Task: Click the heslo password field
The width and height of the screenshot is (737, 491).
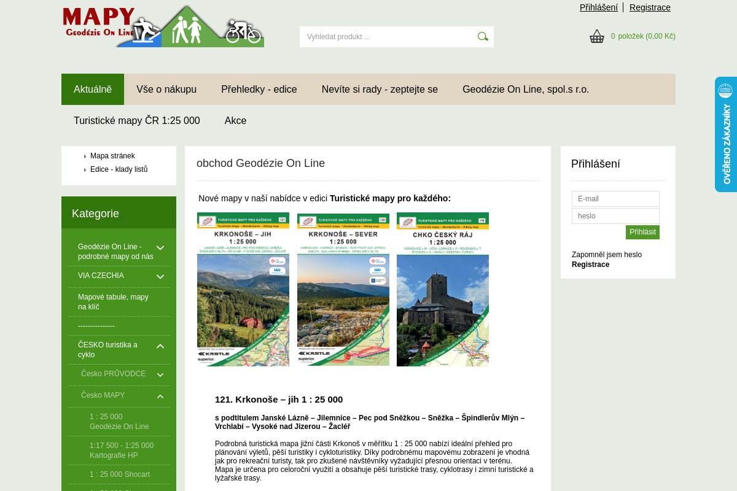Action: click(x=615, y=216)
